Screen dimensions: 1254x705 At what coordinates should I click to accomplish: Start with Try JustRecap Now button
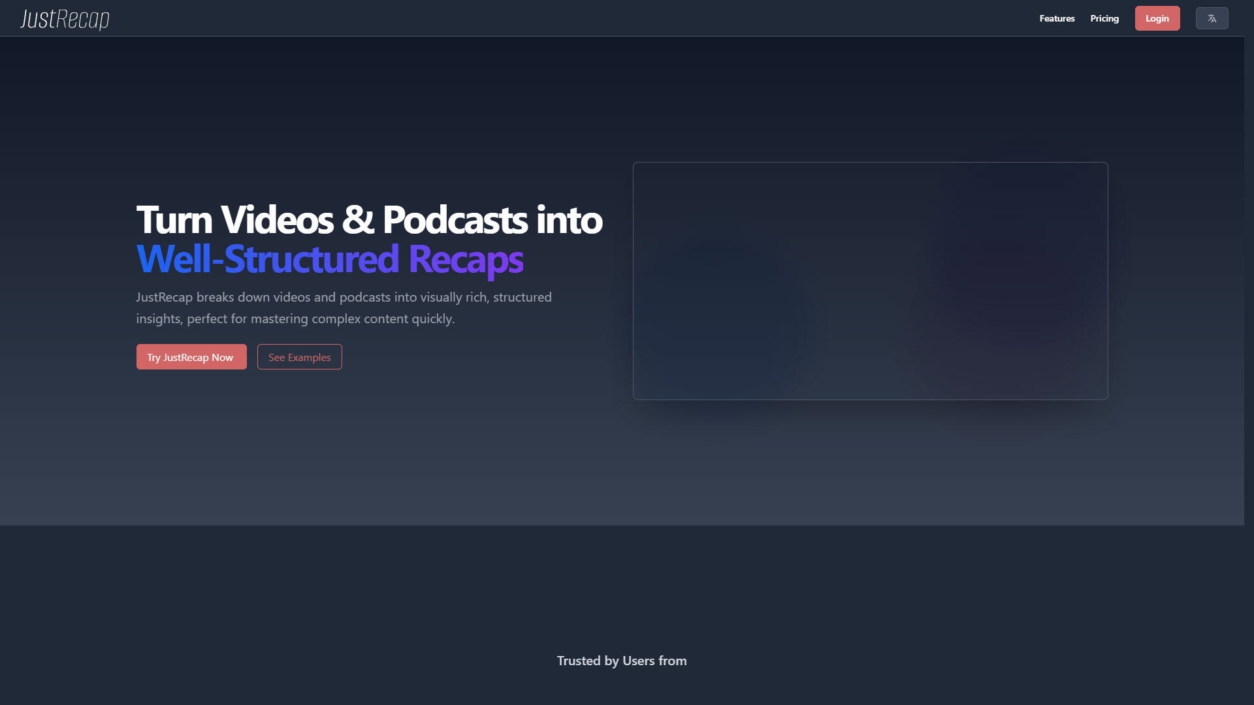[x=191, y=357]
